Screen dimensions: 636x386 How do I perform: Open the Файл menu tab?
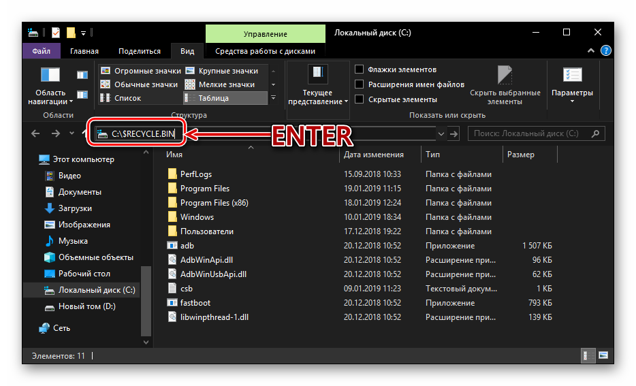click(x=42, y=51)
